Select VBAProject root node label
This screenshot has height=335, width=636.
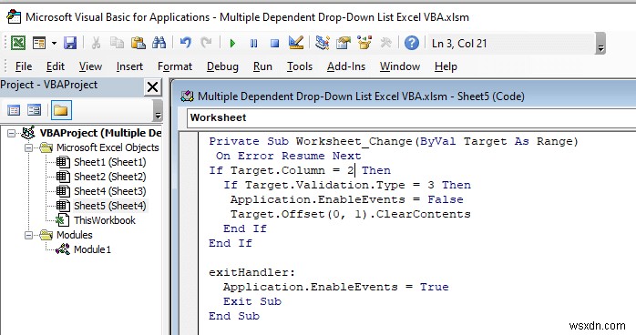coord(100,133)
